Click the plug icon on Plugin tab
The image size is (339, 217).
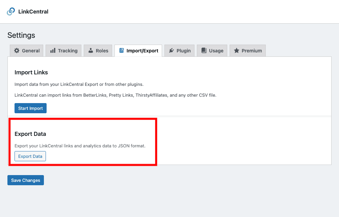(172, 51)
